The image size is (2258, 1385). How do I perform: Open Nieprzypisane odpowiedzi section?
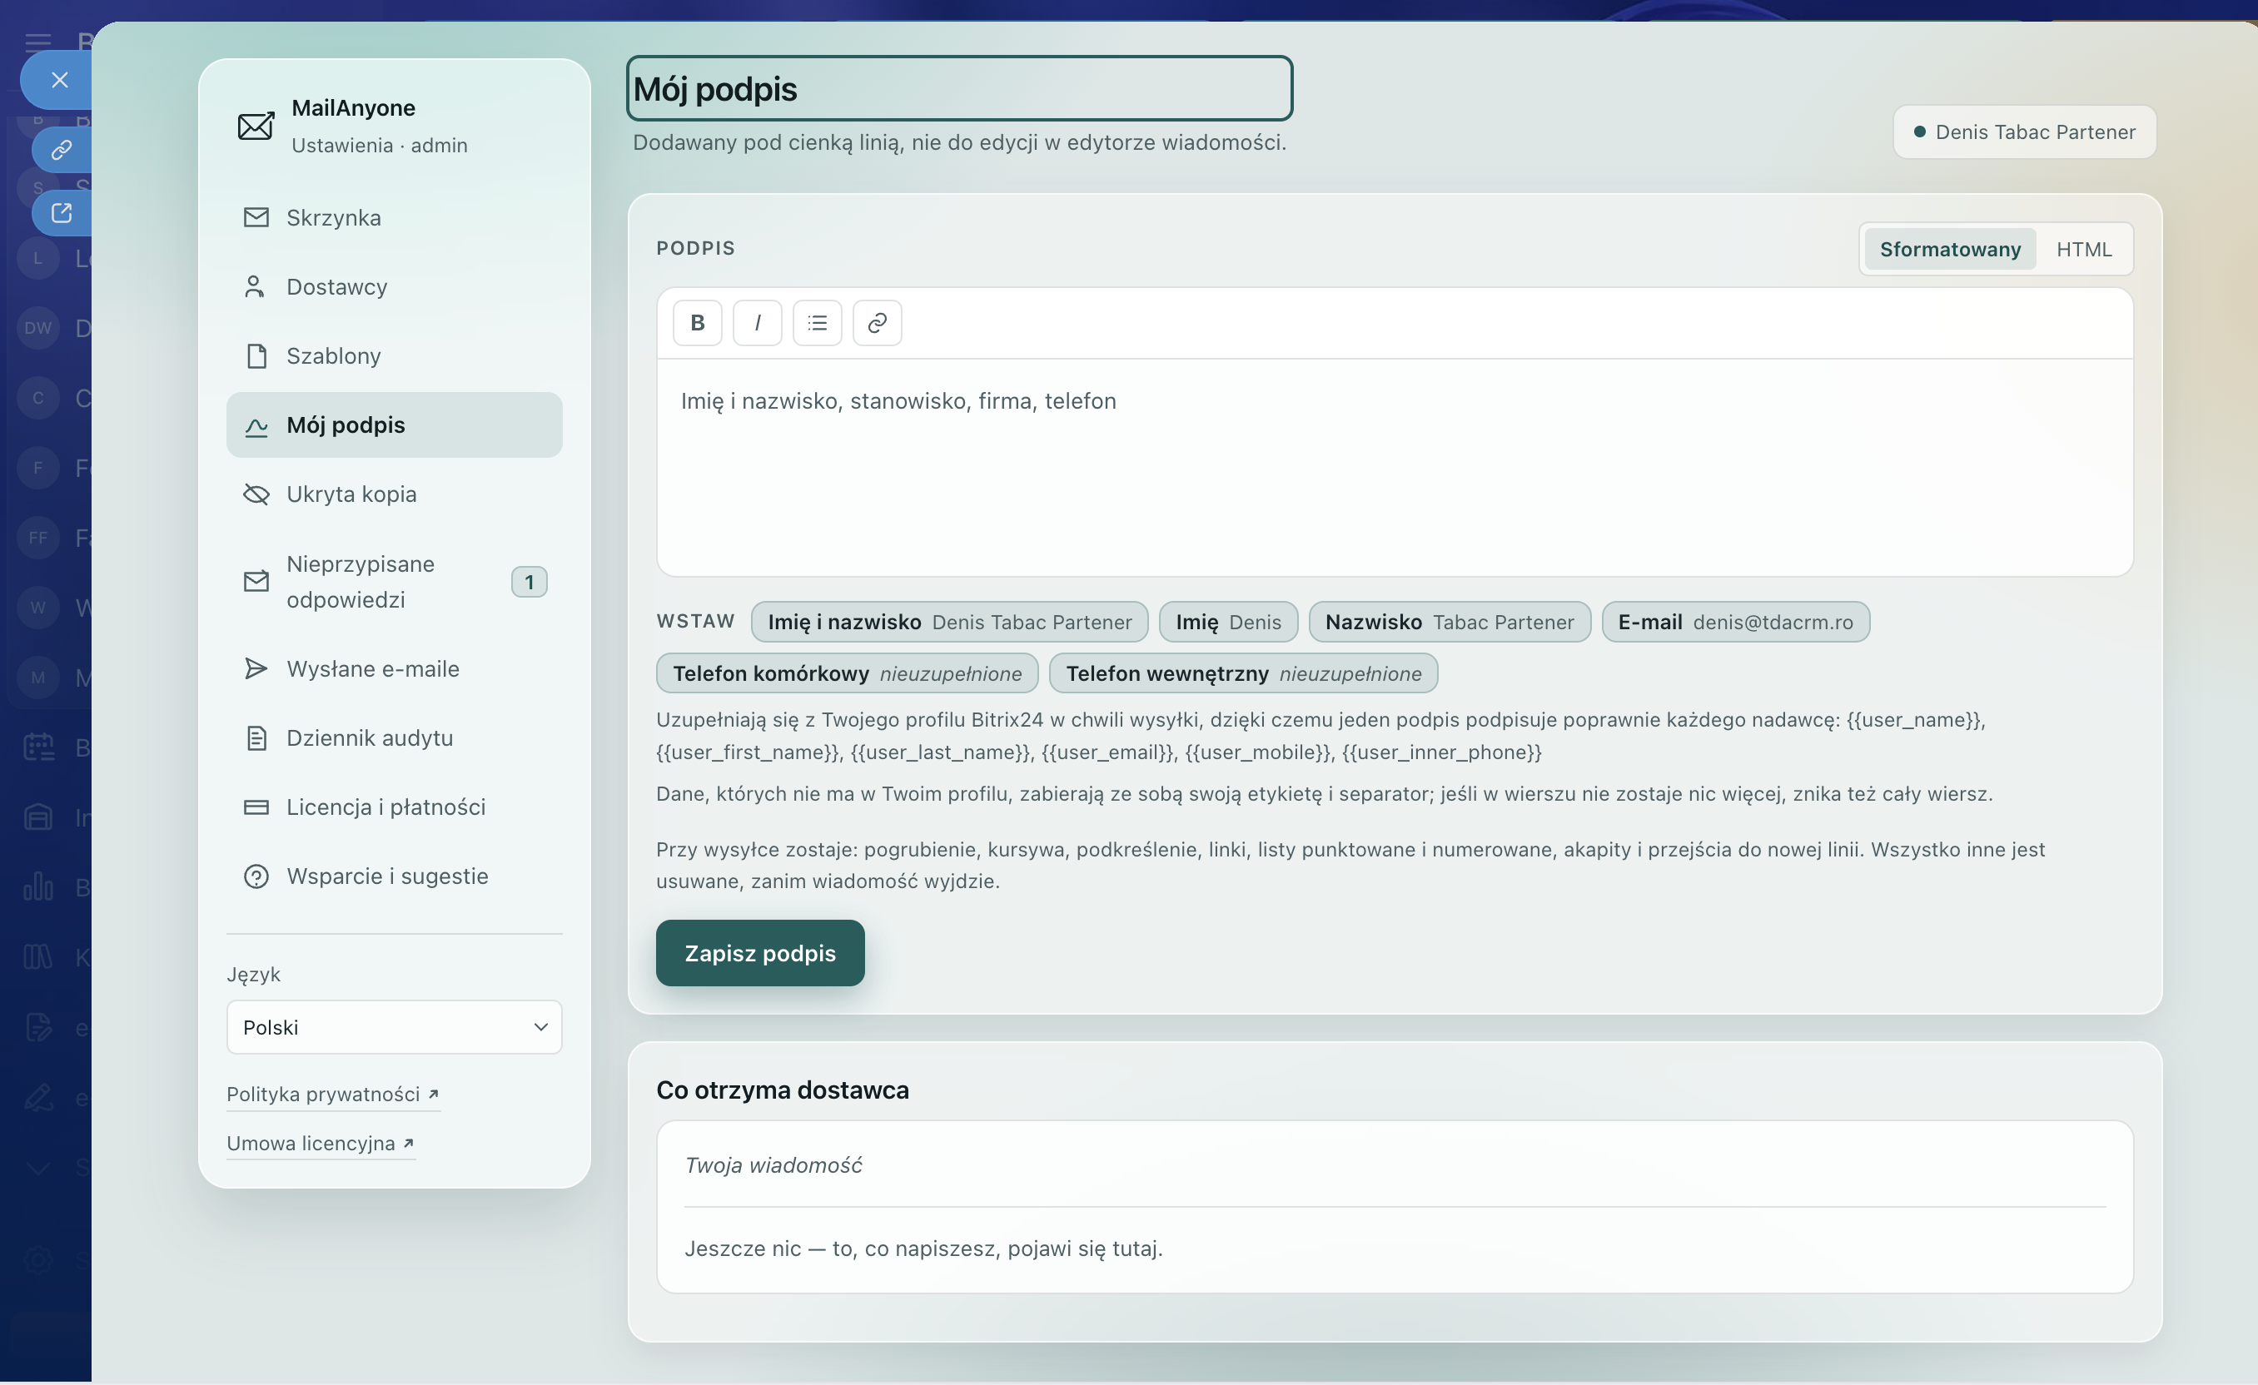click(x=394, y=582)
